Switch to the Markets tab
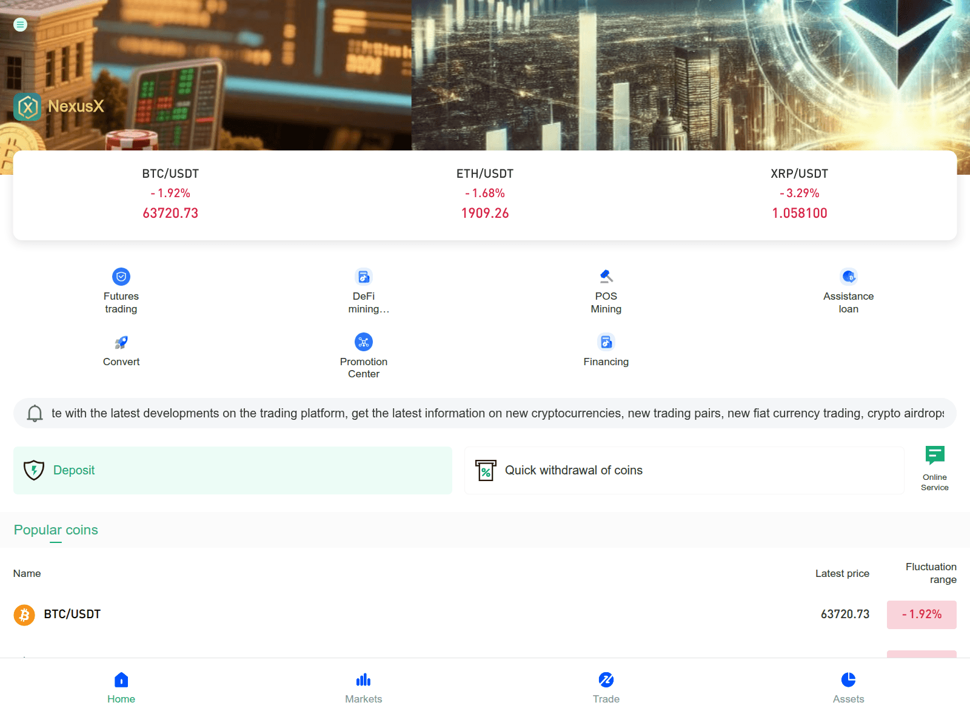The width and height of the screenshot is (970, 728). [364, 688]
